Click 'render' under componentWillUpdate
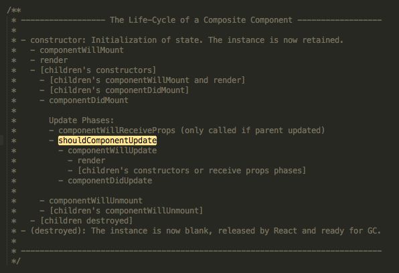 [91, 161]
